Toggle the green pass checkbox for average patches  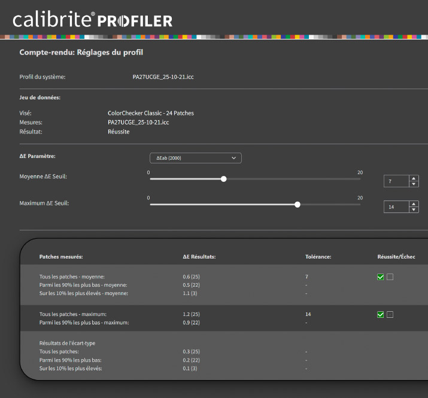pyautogui.click(x=381, y=277)
